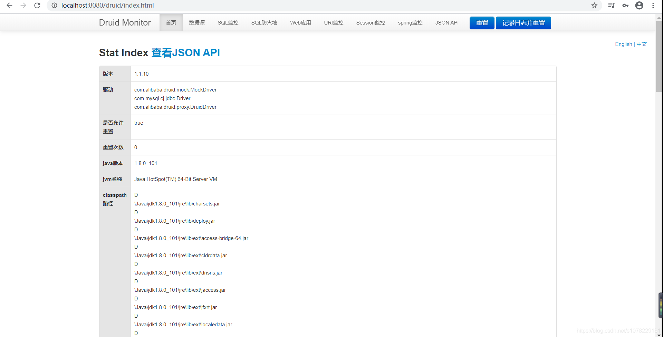
Task: Click the 驱动 row label
Action: tap(108, 90)
